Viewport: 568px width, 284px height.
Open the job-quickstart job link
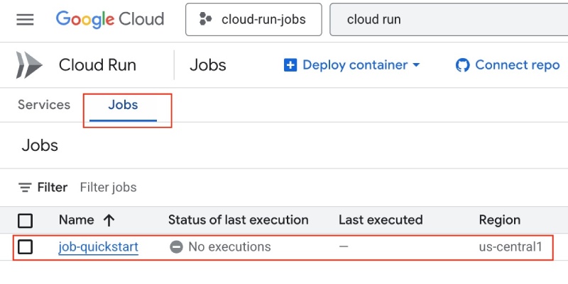click(98, 247)
